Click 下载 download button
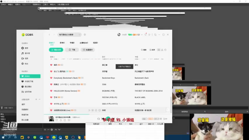This screenshot has height=140, width=249. pyautogui.click(x=72, y=50)
